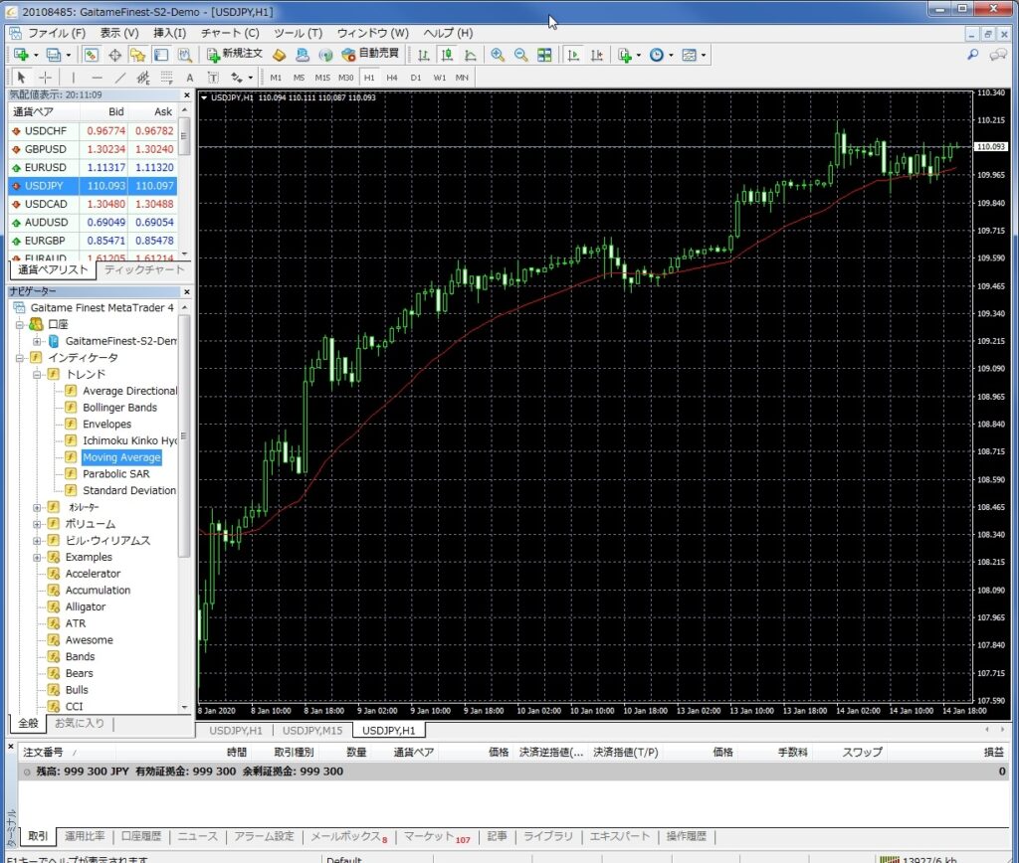Viewport: 1019px width, 863px height.
Task: Toggle the Navigator window star-folder icon
Action: click(137, 55)
